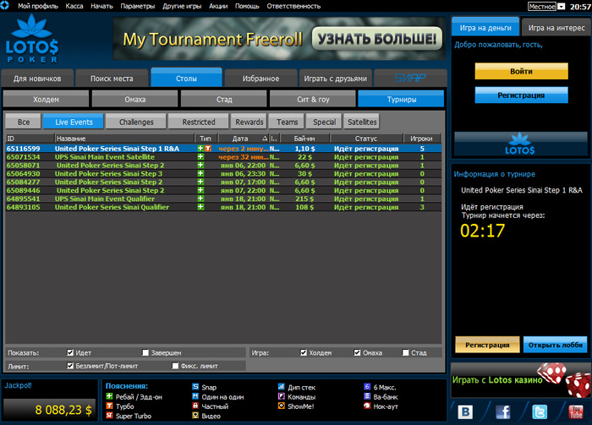
Task: Toggle the Омаха game checkbox
Action: pos(357,352)
